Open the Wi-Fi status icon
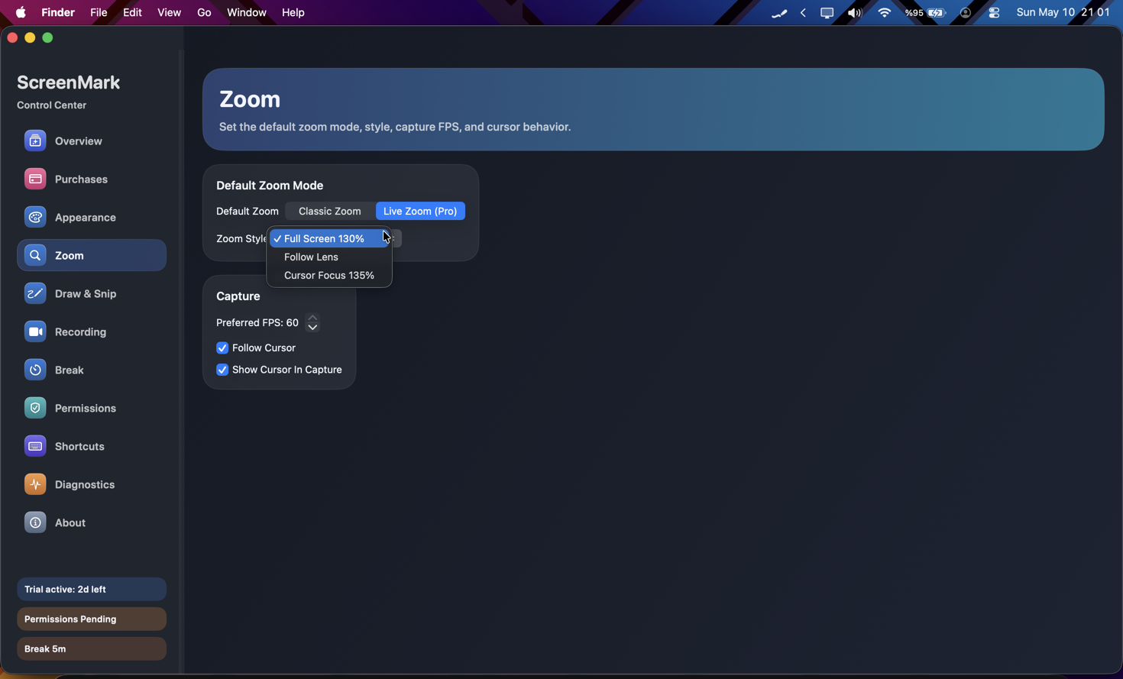1123x679 pixels. [x=884, y=12]
